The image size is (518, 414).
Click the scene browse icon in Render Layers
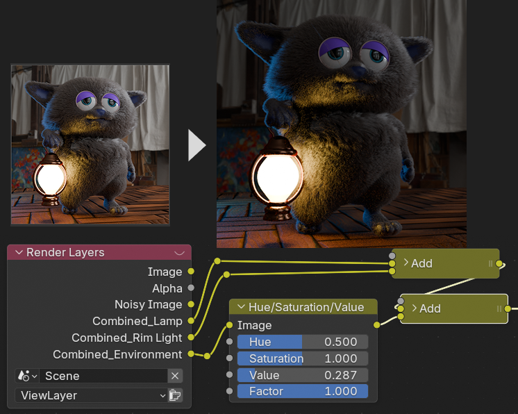[27, 376]
